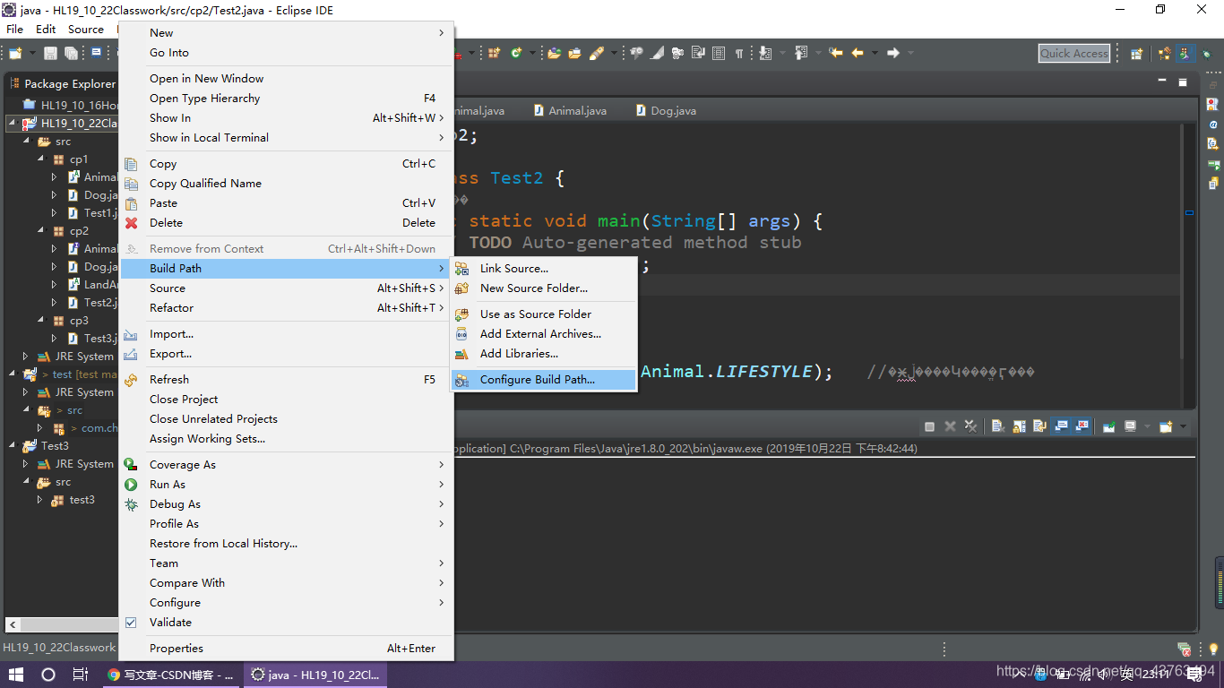Viewport: 1224px width, 688px height.
Task: Click the Cortana circle icon on taskbar
Action: 48,675
